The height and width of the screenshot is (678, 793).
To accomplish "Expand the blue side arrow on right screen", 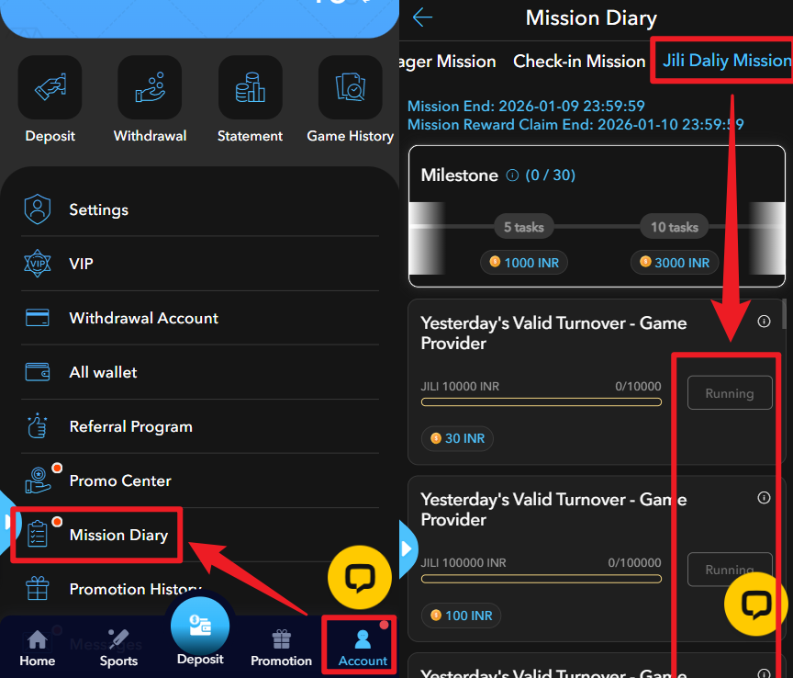I will (x=408, y=548).
